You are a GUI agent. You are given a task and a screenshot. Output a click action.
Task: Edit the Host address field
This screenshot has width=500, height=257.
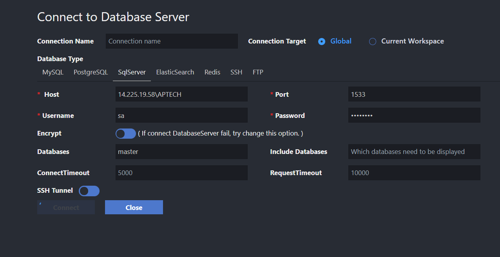(x=181, y=94)
